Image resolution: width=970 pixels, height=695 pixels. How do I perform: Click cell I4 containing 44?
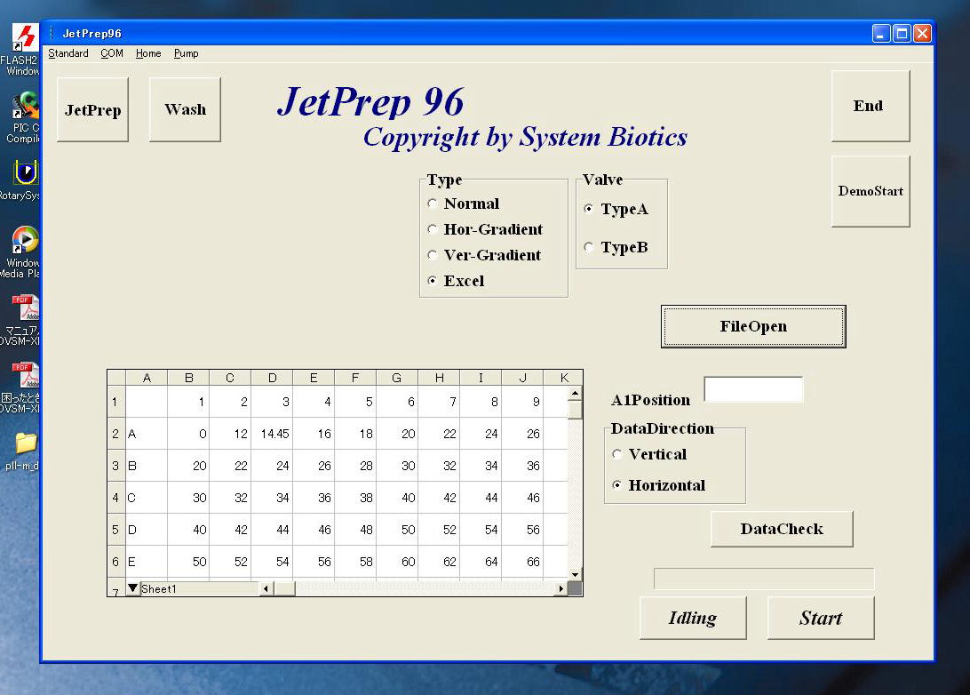tap(481, 498)
